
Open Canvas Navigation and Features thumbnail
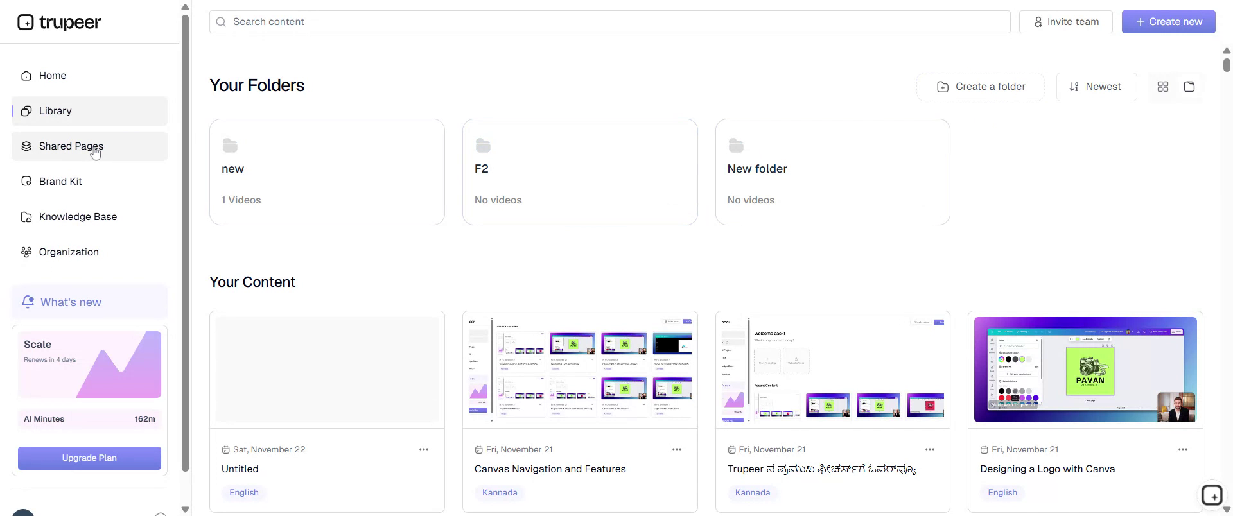(580, 370)
